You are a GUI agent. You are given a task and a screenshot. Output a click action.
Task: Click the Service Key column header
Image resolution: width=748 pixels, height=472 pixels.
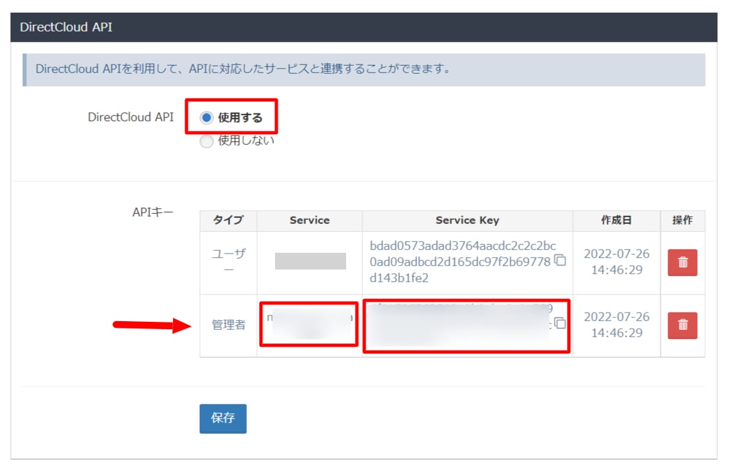pyautogui.click(x=467, y=221)
